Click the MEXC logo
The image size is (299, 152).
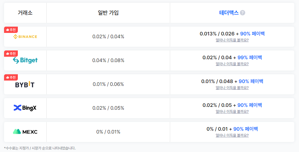[25, 132]
